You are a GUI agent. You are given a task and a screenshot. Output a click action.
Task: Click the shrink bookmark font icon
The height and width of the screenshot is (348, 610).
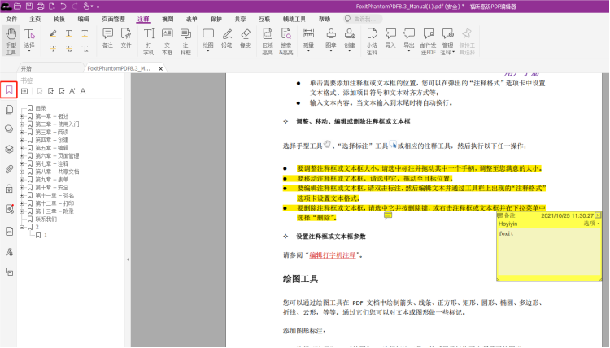83,91
